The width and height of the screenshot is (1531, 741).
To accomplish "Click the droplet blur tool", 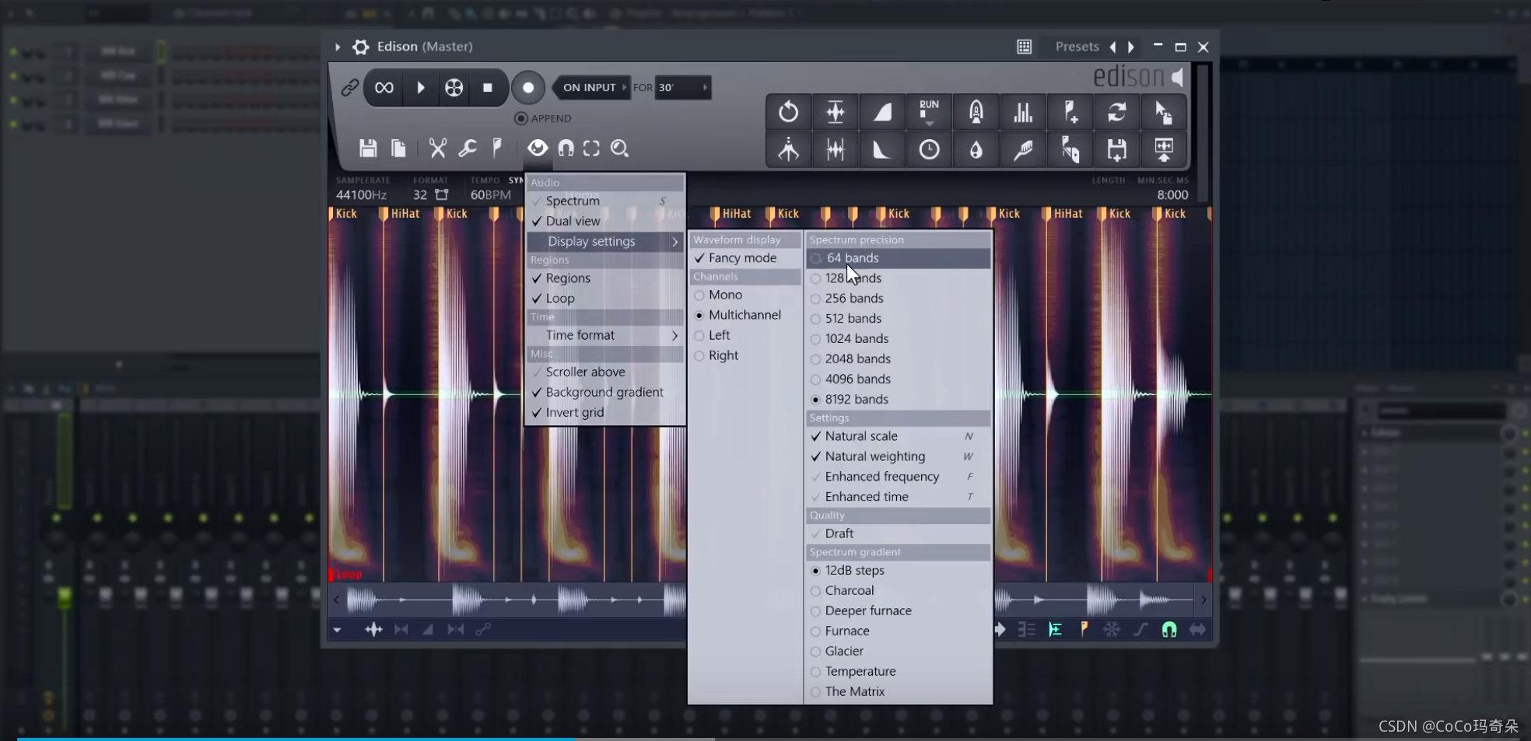I will coord(976,149).
